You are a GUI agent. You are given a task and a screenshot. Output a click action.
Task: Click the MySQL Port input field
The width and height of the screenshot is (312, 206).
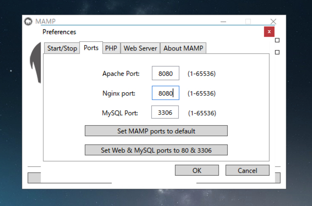165,112
